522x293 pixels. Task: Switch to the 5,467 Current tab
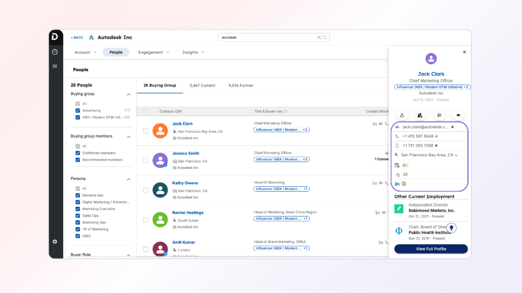pyautogui.click(x=202, y=85)
